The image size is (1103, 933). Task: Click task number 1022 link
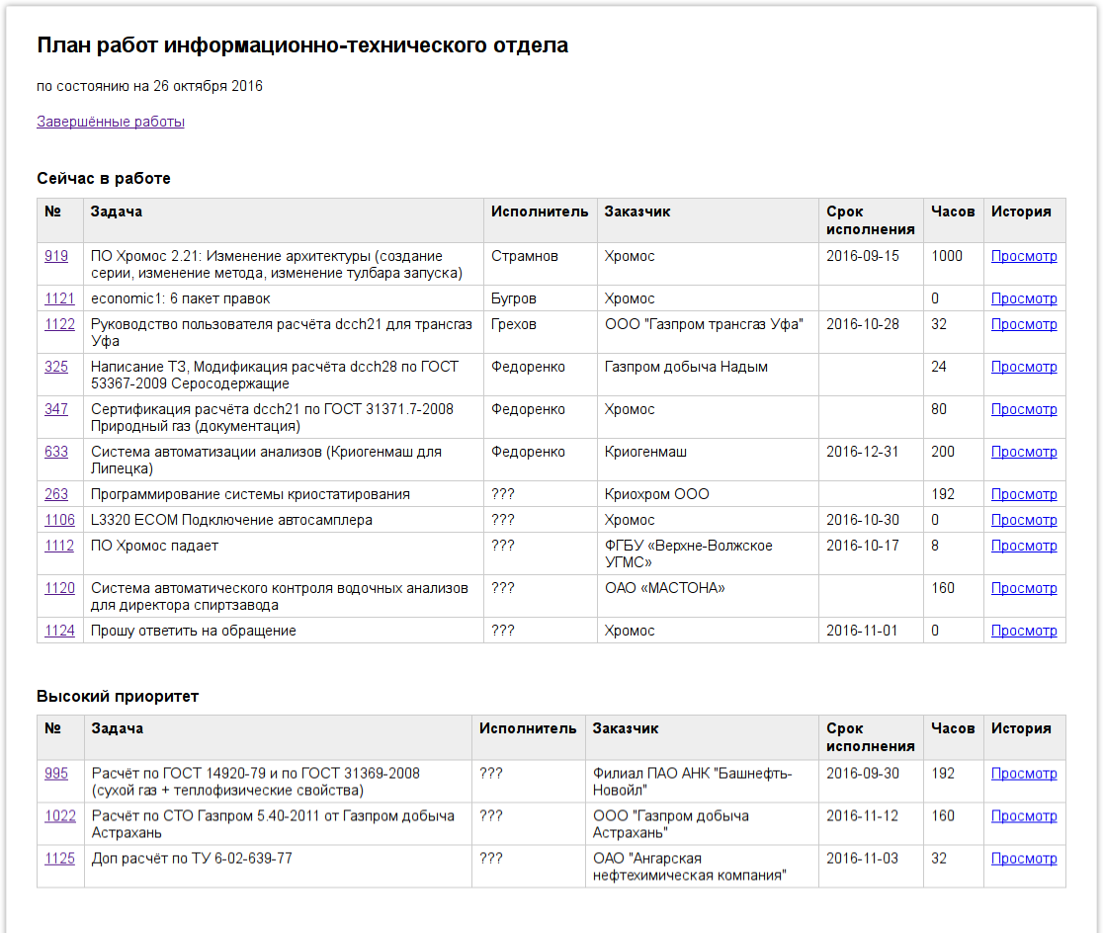[59, 815]
